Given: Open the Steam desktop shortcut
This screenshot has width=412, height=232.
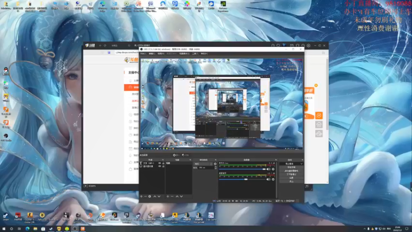Looking at the screenshot, I should coord(6,217).
